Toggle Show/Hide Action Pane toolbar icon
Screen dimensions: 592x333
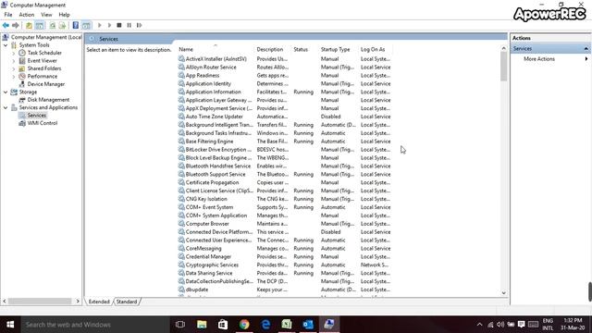pos(86,25)
